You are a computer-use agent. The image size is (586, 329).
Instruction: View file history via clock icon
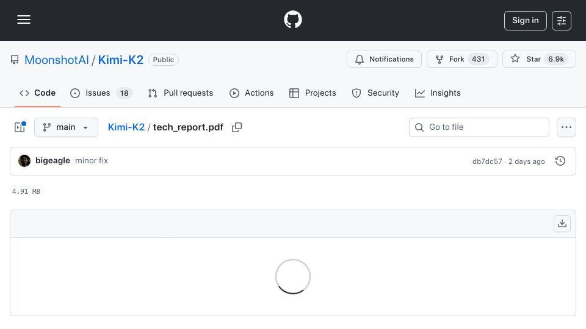(560, 161)
